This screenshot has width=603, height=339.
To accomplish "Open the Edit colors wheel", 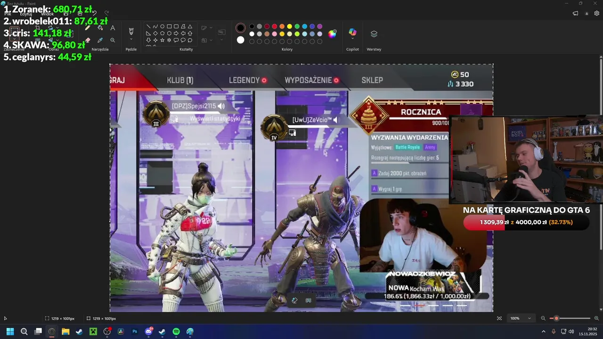I will [333, 34].
